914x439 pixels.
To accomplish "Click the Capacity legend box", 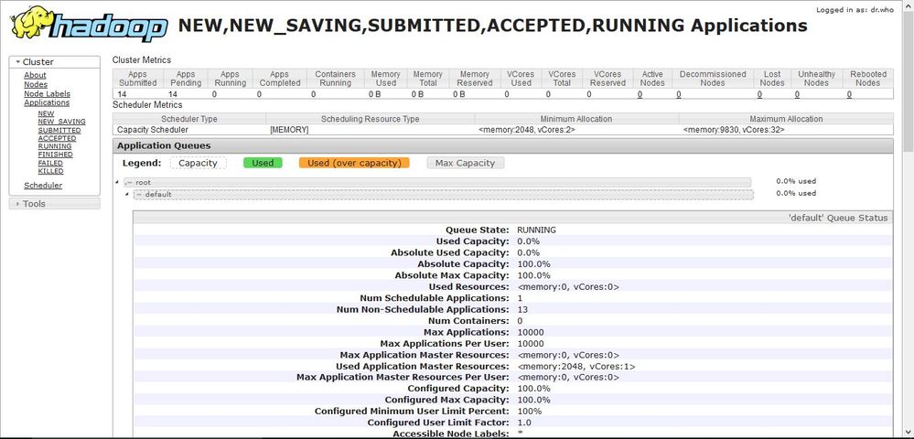I will (198, 163).
